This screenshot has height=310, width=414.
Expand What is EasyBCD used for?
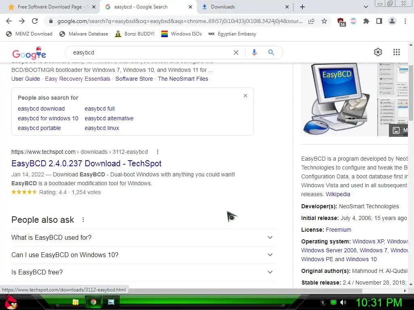(143, 237)
